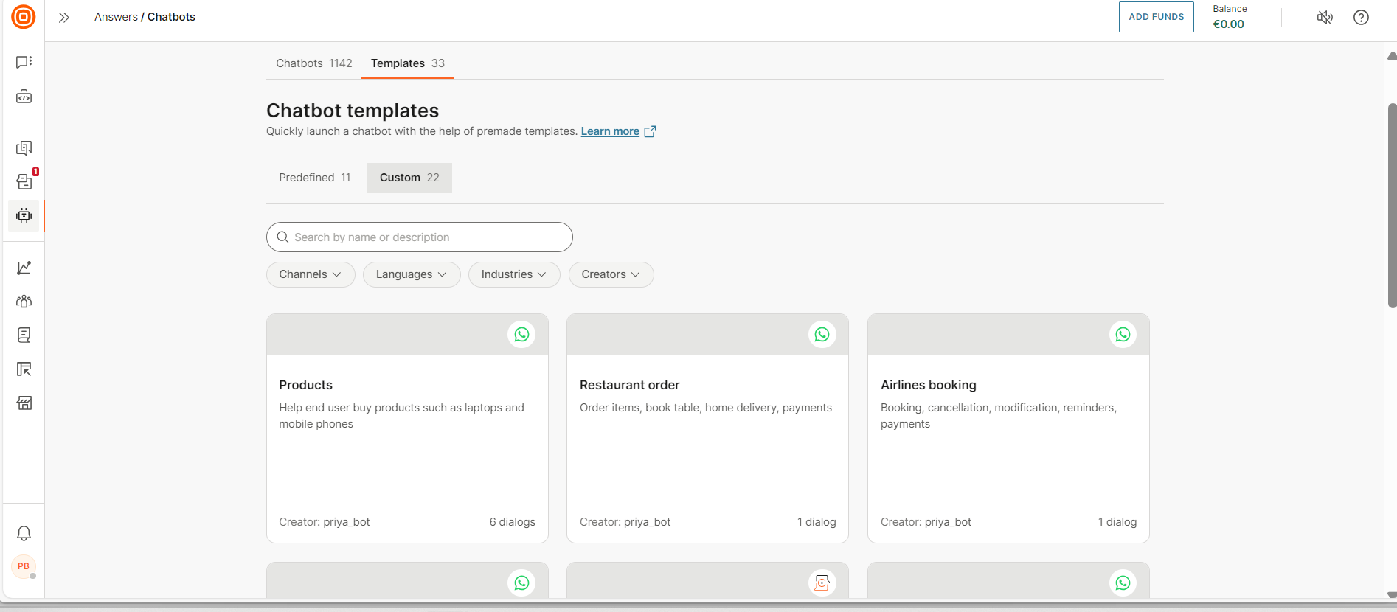Expand the Channels filter dropdown
1397x612 pixels.
(x=311, y=274)
